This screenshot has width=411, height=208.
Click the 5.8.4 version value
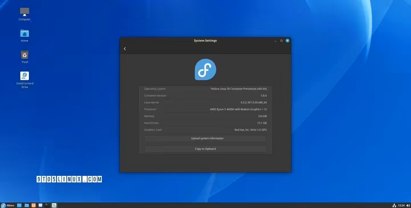[x=264, y=96]
